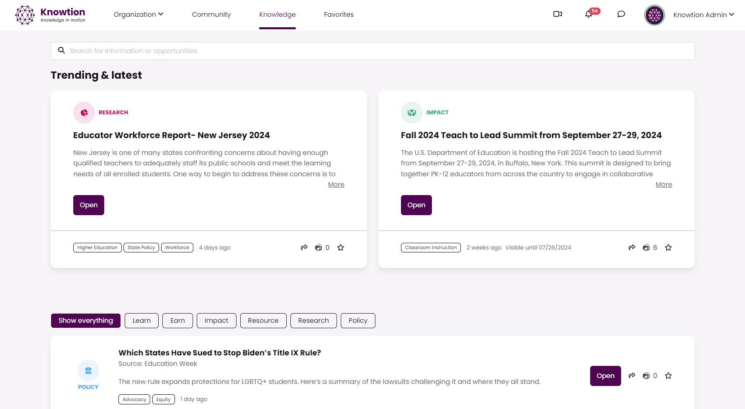Share the Educator Workforce Report card
The height and width of the screenshot is (409, 745).
304,247
